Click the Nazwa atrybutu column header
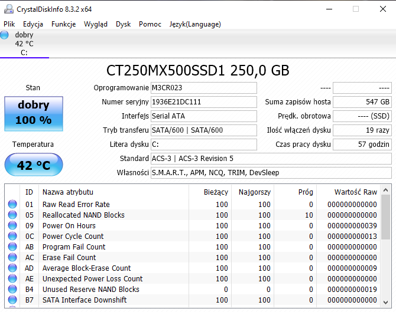Screen dimensions: 396x312 coord(113,192)
